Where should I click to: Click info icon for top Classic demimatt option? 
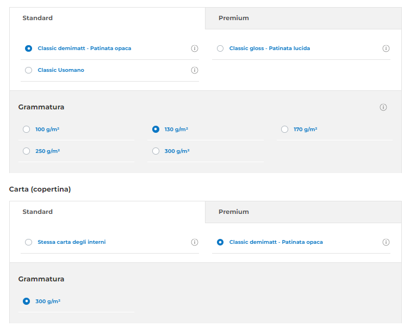coord(195,48)
